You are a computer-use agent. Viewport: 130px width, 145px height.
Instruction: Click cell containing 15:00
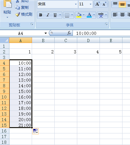[x=21, y=91]
